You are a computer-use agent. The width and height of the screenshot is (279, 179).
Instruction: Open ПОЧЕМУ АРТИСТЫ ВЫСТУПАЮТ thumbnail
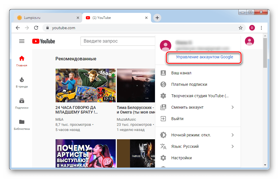pos(86,154)
